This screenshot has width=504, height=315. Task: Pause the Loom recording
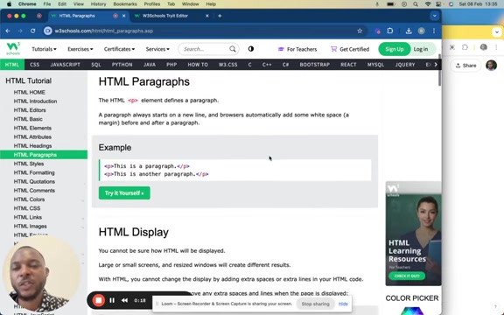[x=112, y=300]
